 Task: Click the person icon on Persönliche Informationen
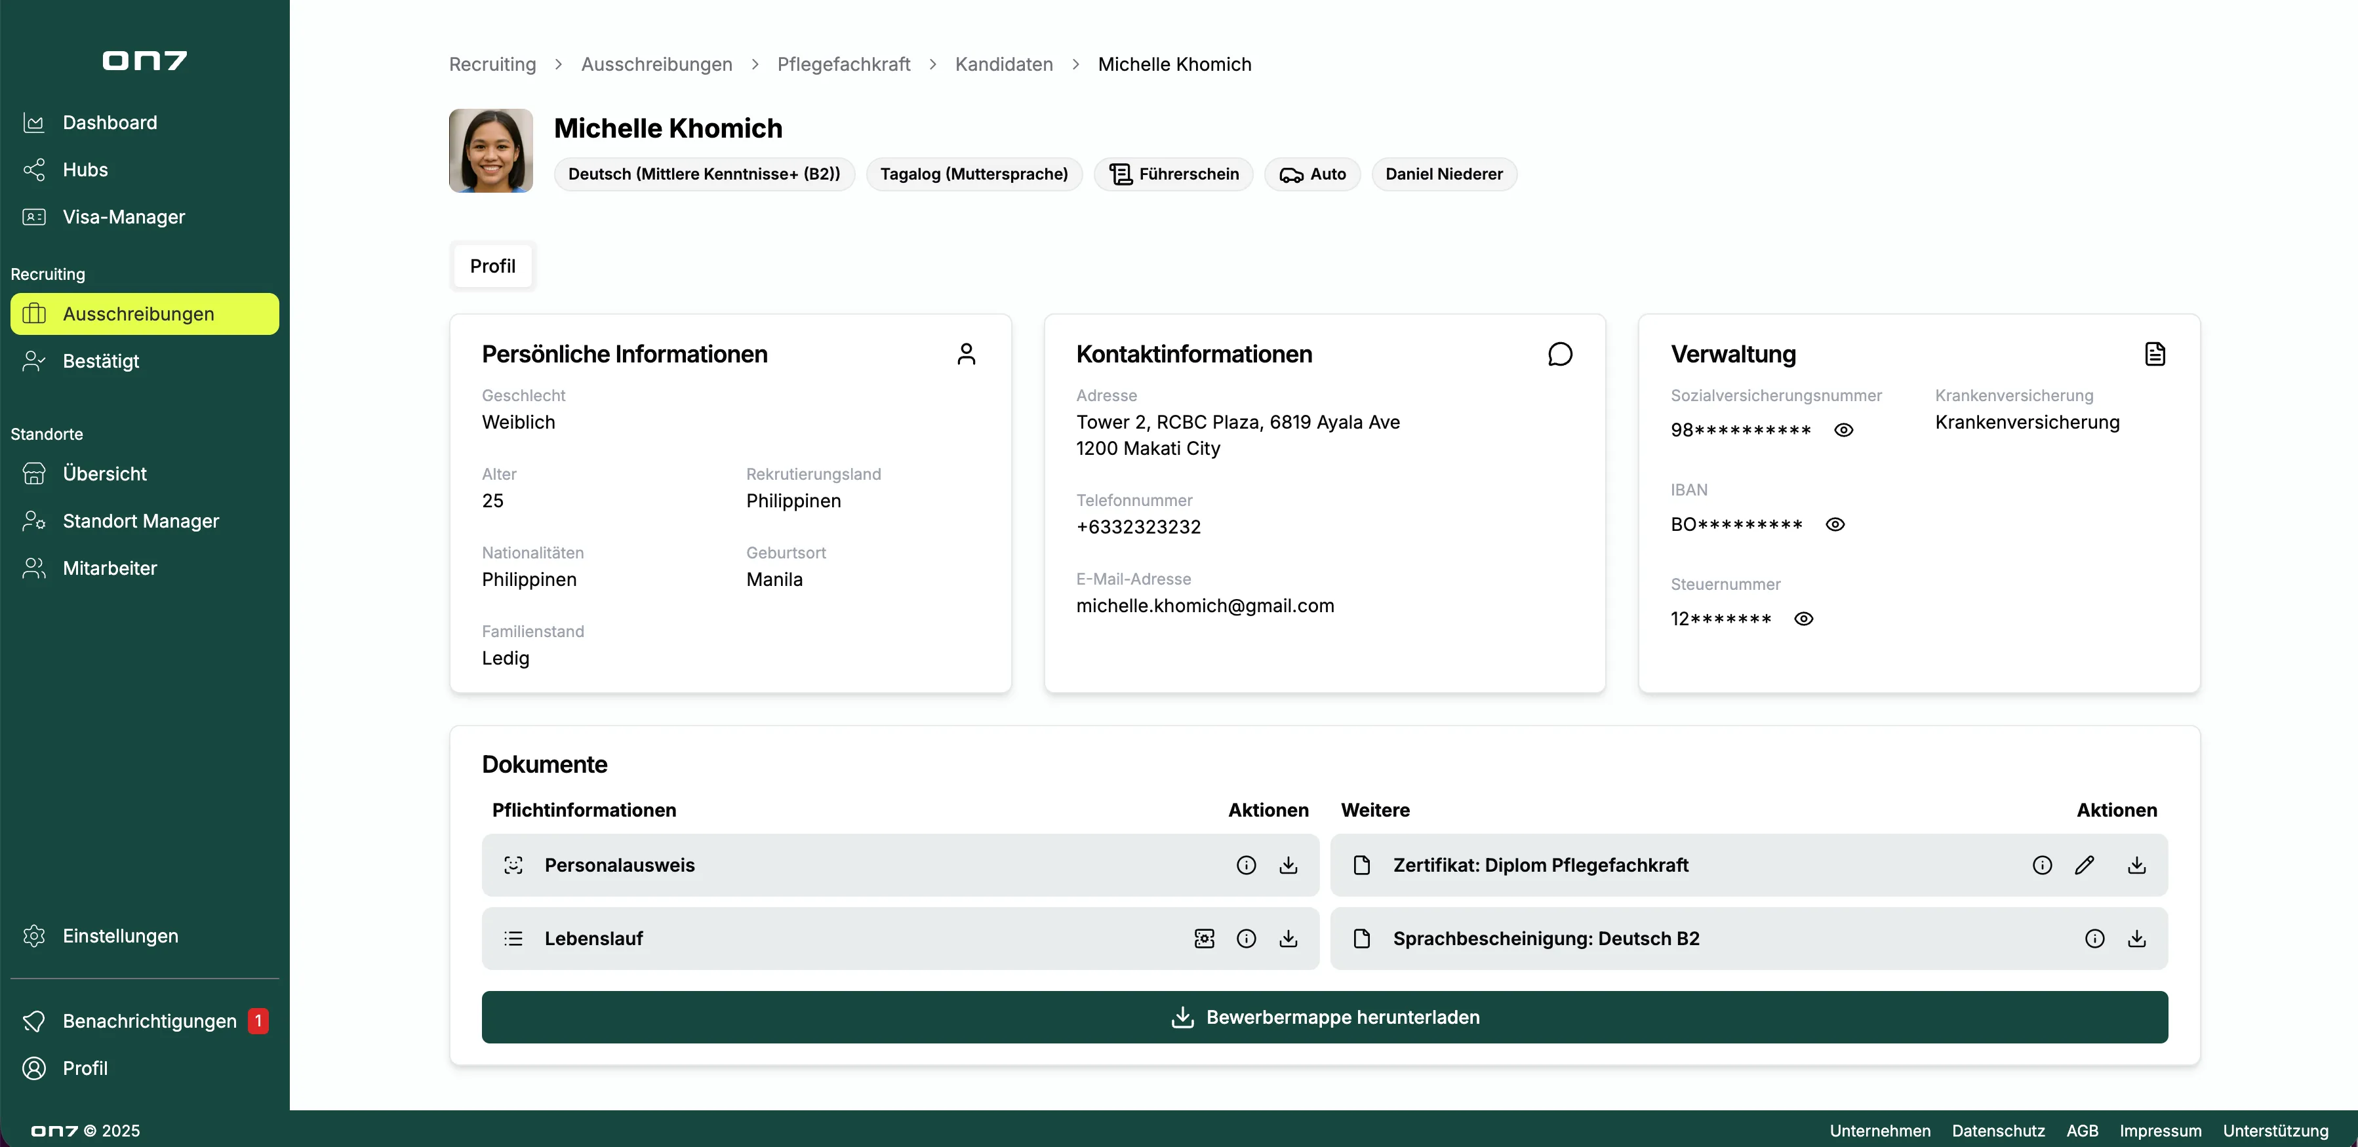967,354
